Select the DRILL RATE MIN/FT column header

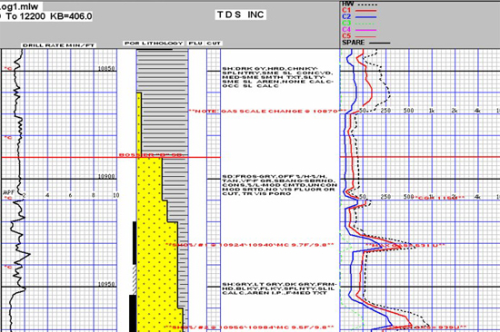click(58, 45)
